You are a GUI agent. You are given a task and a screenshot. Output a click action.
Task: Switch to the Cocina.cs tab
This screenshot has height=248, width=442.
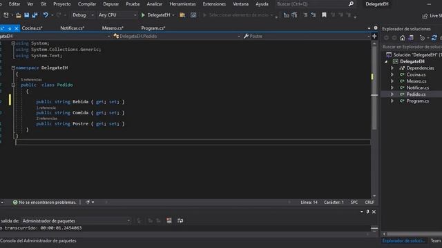click(32, 28)
